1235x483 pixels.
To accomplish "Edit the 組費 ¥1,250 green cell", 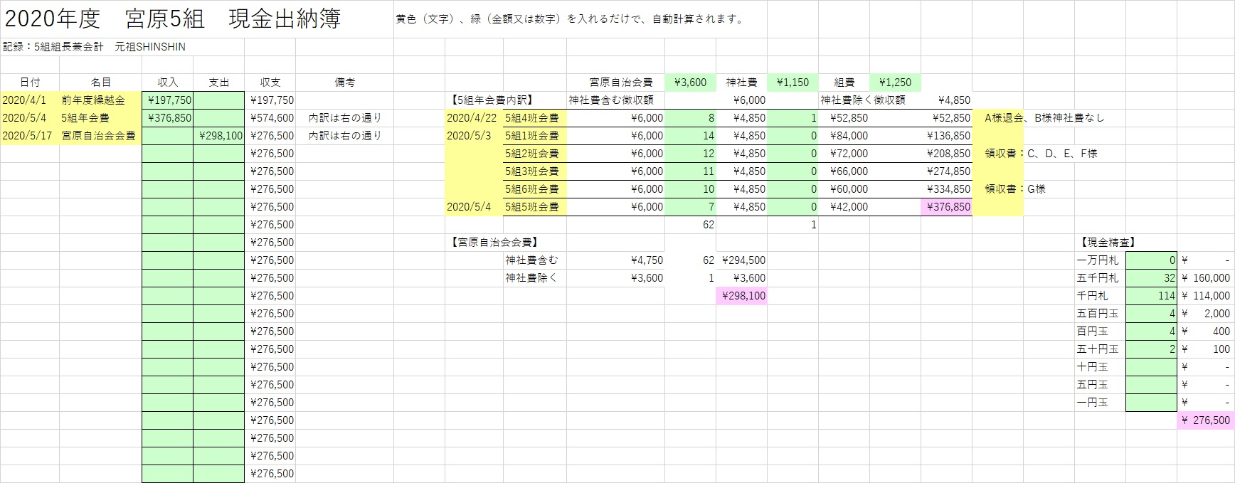I will tap(895, 83).
